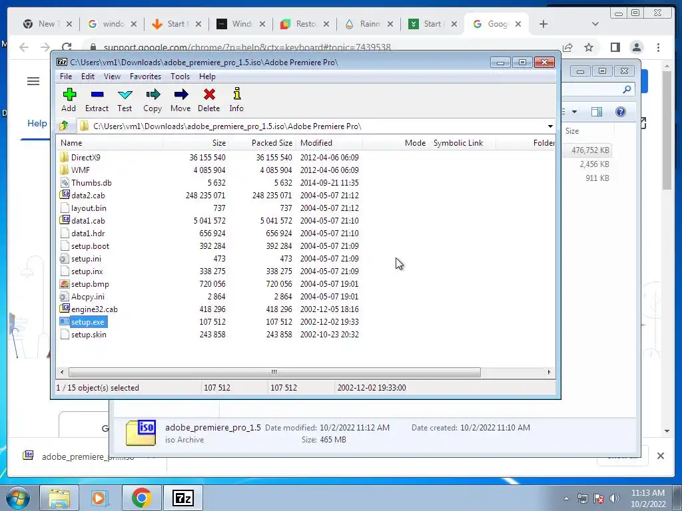Click the Extract toolbar icon

point(97,100)
